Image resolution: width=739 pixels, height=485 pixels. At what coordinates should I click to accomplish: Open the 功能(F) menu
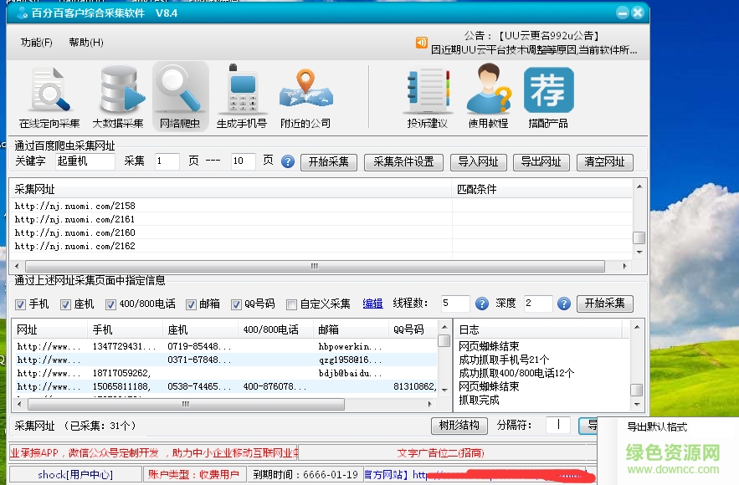[x=35, y=42]
